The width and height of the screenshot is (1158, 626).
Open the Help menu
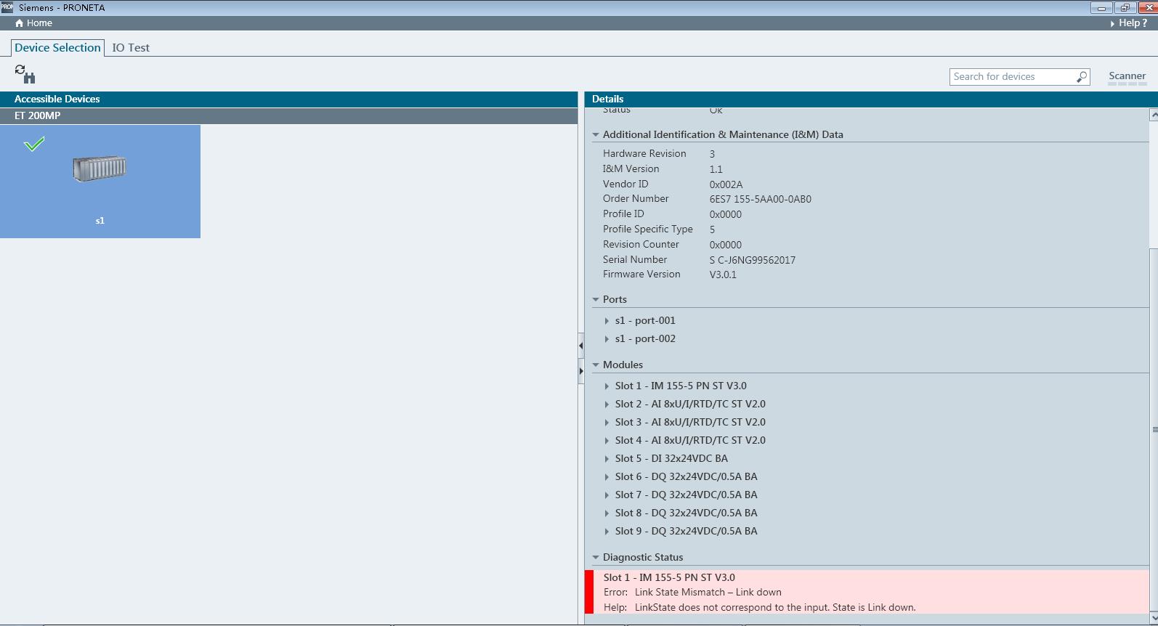pyautogui.click(x=1131, y=23)
